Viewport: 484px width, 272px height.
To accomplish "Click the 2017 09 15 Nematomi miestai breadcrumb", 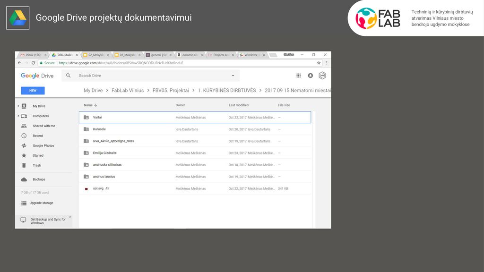I will [x=298, y=90].
